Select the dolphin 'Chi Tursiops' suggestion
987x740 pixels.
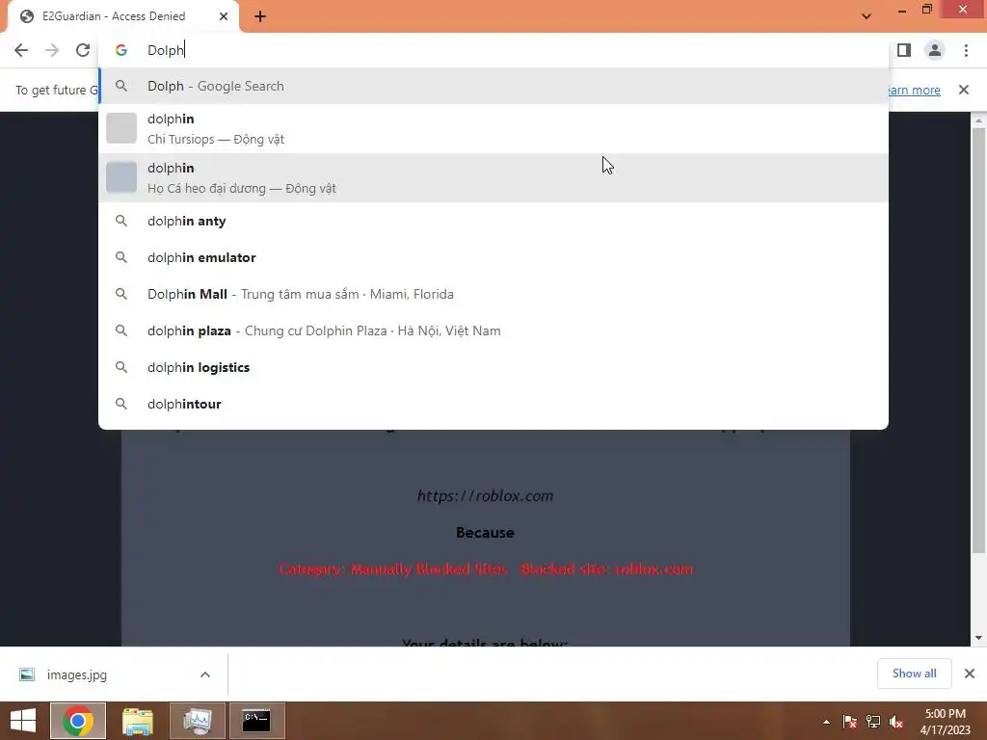493,129
